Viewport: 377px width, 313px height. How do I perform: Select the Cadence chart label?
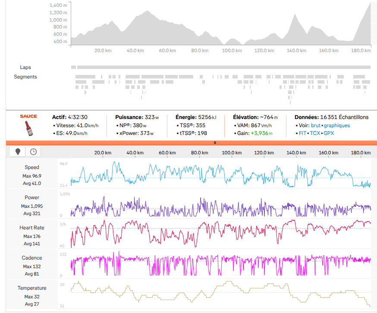32,258
